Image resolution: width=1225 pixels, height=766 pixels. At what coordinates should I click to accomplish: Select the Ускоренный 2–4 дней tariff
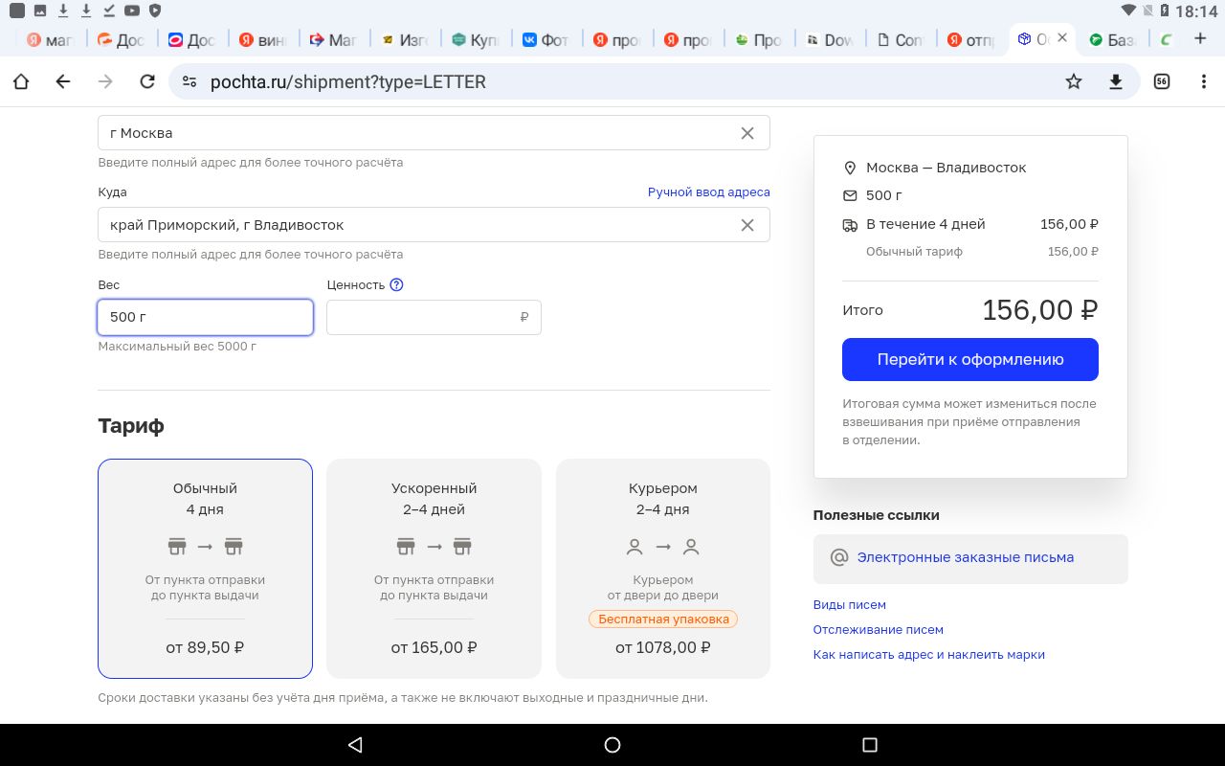(x=434, y=568)
